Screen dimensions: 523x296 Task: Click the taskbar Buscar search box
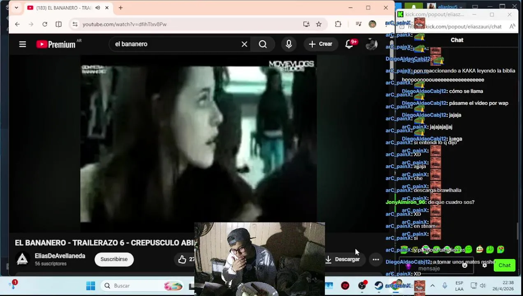pyautogui.click(x=142, y=286)
